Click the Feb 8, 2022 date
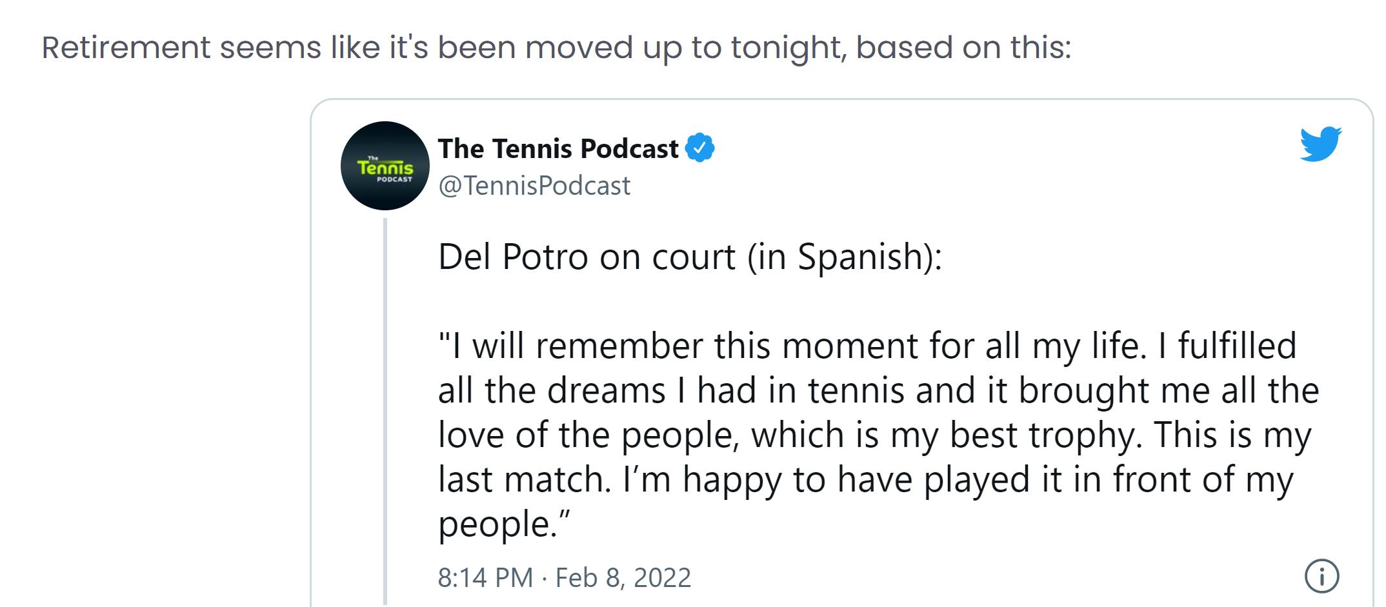This screenshot has width=1386, height=607. click(623, 577)
